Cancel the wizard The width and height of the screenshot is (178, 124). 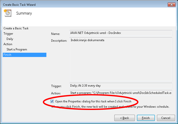166,118
